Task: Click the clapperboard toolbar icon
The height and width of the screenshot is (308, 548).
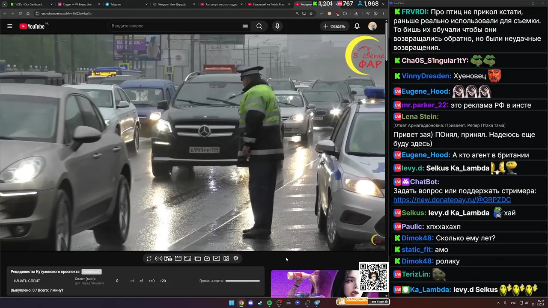Action: pos(178,258)
